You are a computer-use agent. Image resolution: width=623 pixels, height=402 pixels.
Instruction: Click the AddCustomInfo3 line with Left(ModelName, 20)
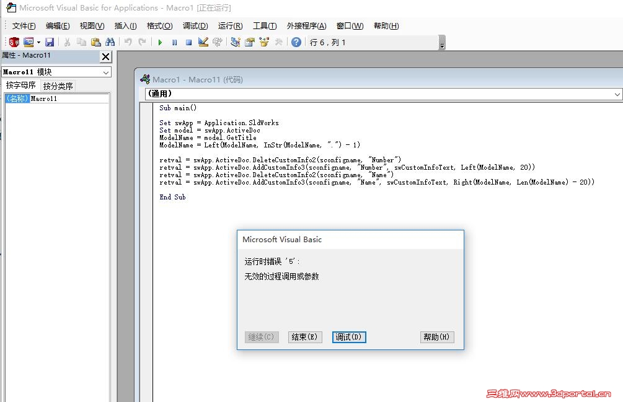coord(347,167)
